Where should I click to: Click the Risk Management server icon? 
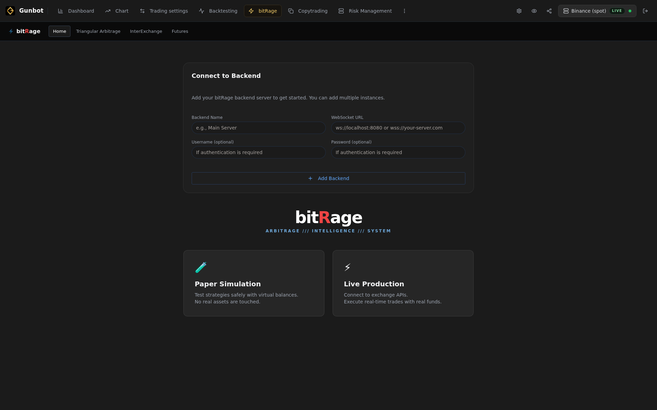341,11
